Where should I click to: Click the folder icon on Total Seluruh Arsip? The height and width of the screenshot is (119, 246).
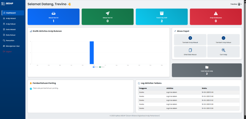pos(207,67)
